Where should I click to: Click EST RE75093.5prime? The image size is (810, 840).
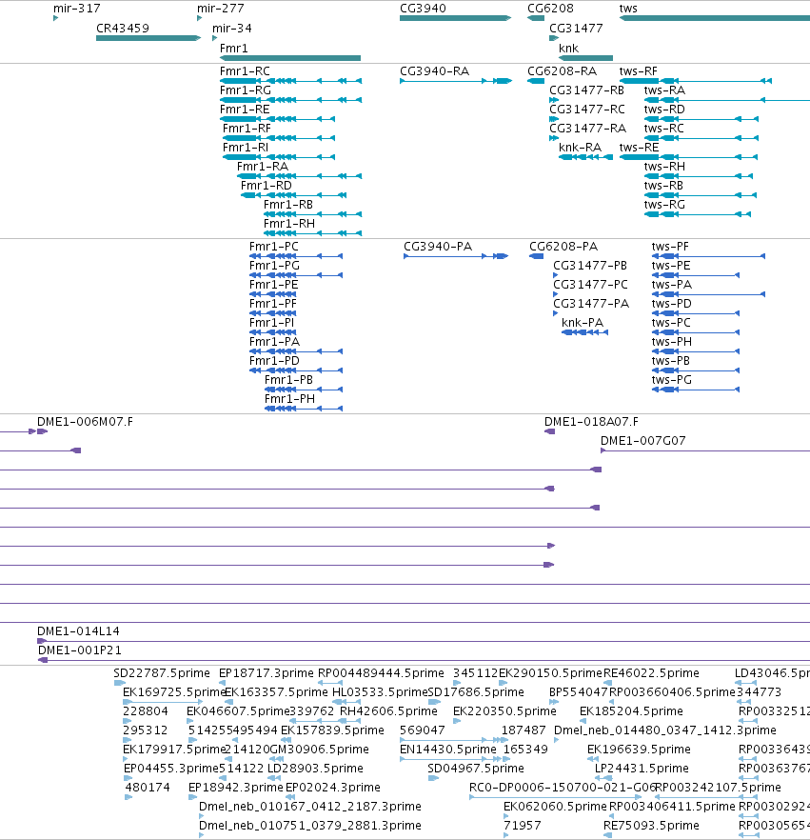tap(651, 826)
